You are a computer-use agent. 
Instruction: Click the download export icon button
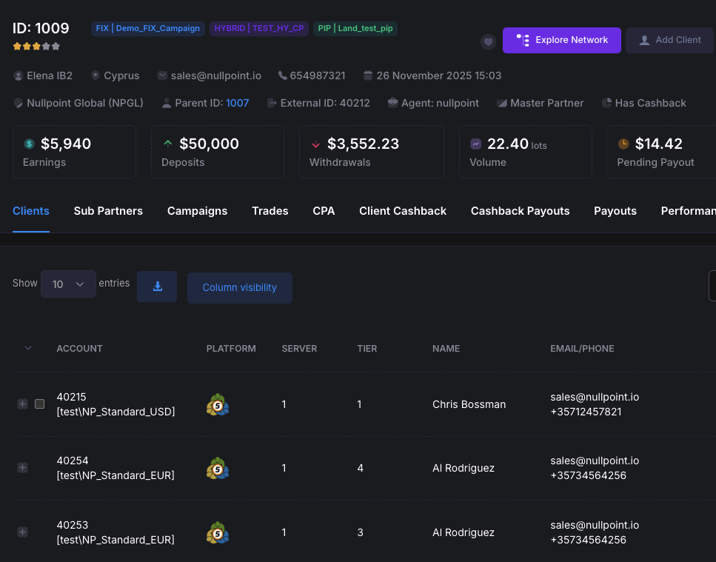[157, 287]
